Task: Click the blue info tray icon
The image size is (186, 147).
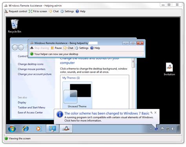Action: coord(156,129)
